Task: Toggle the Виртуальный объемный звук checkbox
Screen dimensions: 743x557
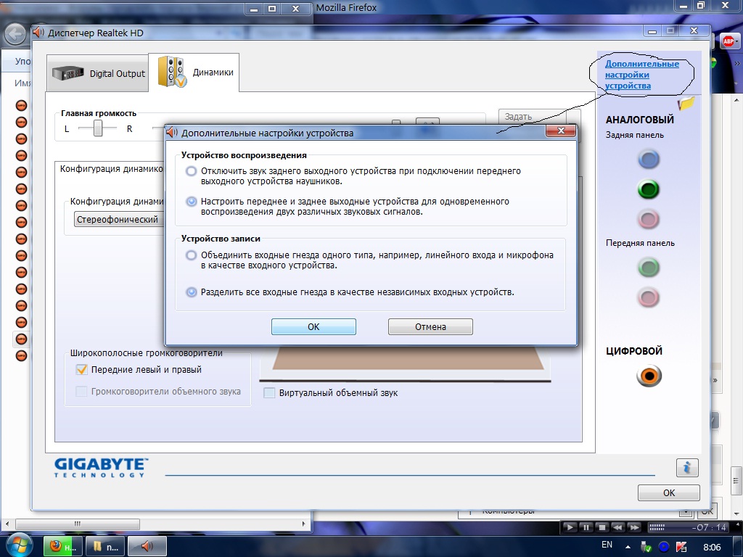Action: coord(269,393)
